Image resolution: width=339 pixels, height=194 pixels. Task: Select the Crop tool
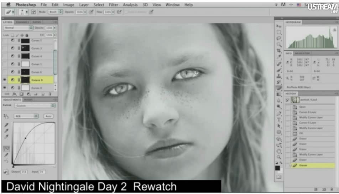coord(279,51)
